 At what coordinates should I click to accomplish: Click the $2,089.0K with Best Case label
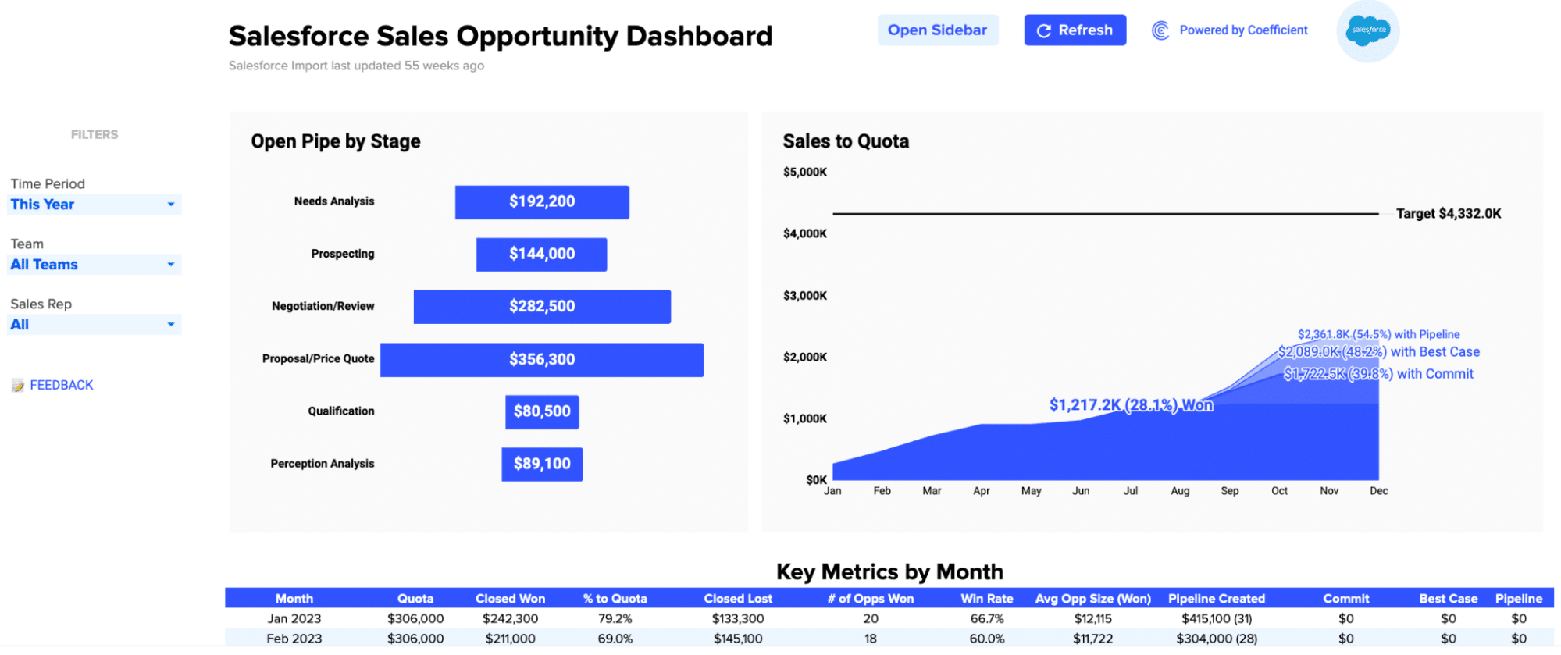pyautogui.click(x=1379, y=352)
